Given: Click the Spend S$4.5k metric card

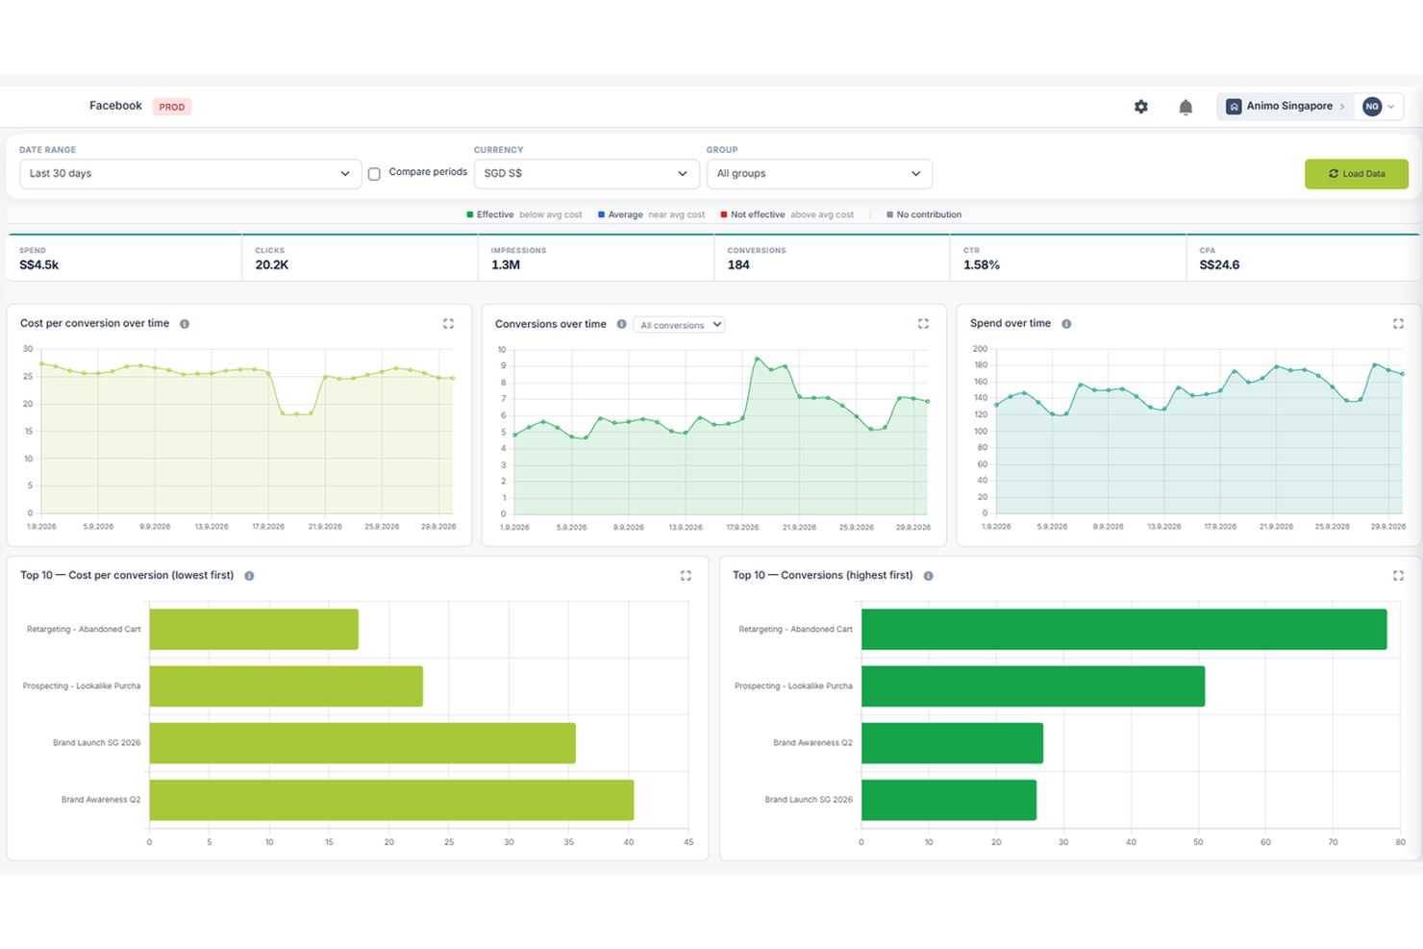Looking at the screenshot, I should [125, 258].
